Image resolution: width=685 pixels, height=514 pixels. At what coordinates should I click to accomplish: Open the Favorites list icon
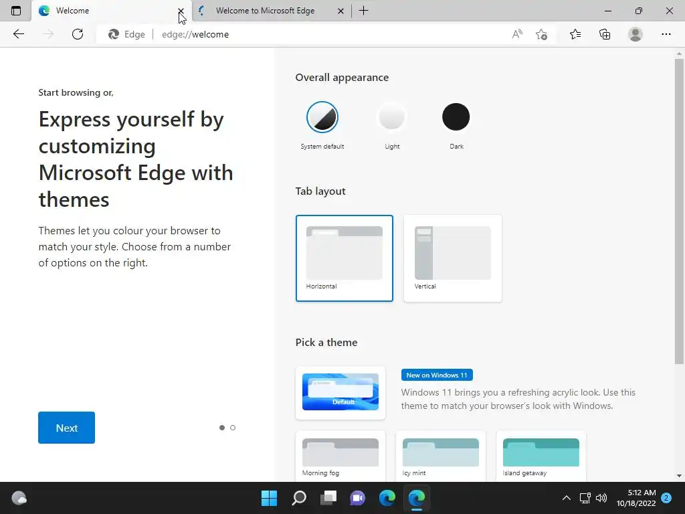tap(575, 34)
